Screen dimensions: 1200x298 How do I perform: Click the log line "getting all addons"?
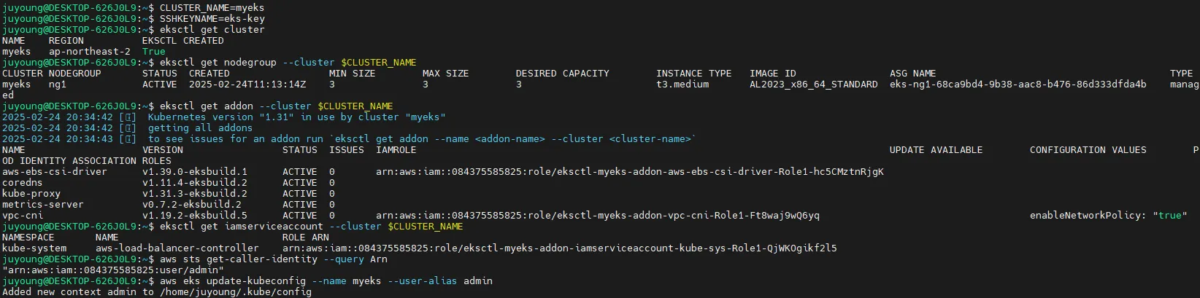127,128
